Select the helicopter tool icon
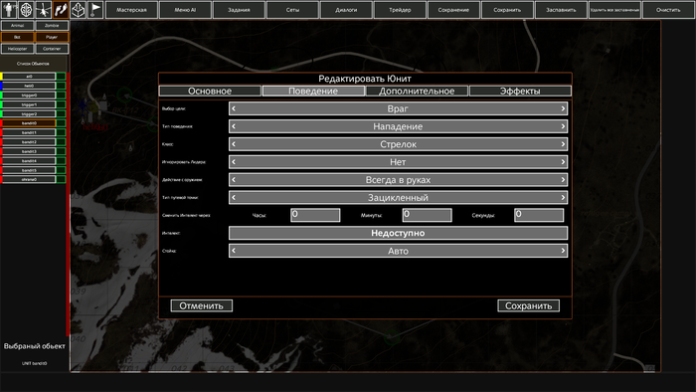The height and width of the screenshot is (392, 696). (44, 9)
